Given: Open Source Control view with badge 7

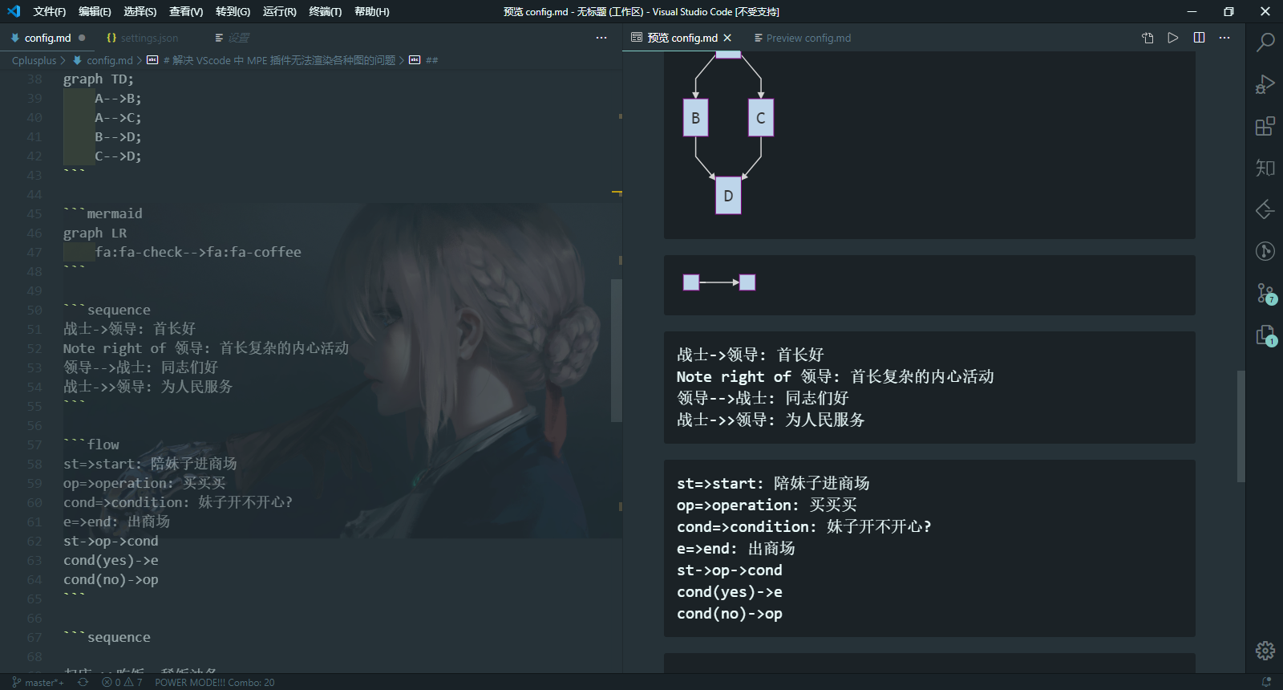Looking at the screenshot, I should coord(1265,294).
